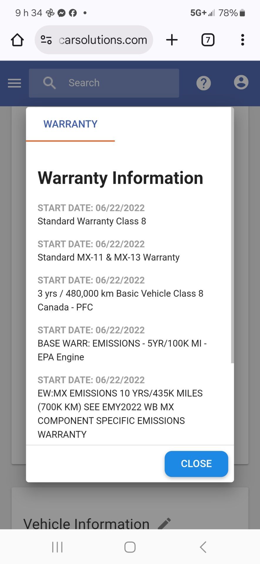Tap the search magnifier icon
This screenshot has height=564, width=260.
pyautogui.click(x=49, y=83)
